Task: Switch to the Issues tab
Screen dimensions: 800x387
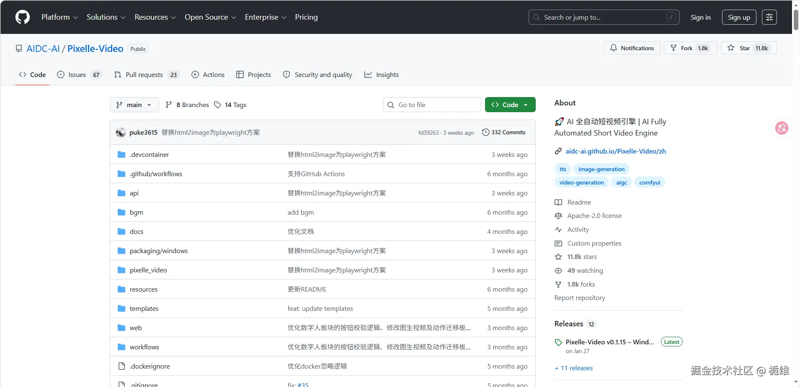Action: pos(80,74)
